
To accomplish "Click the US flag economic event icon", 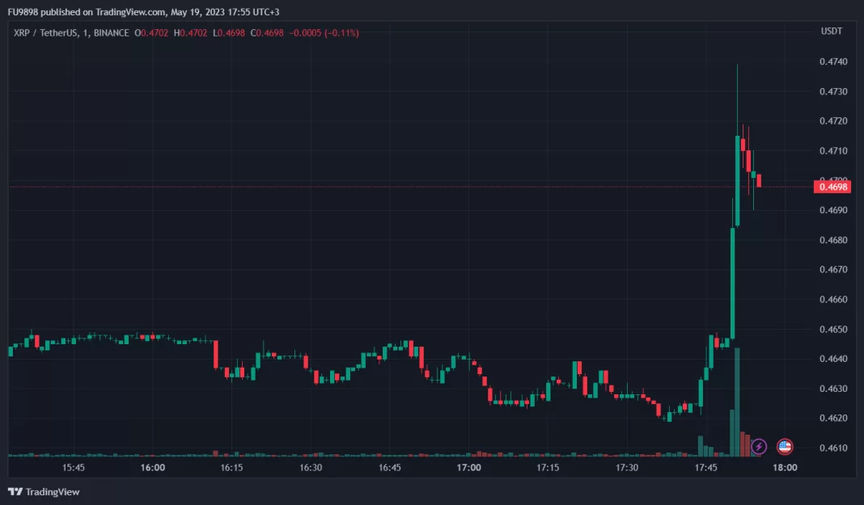I will pos(784,446).
